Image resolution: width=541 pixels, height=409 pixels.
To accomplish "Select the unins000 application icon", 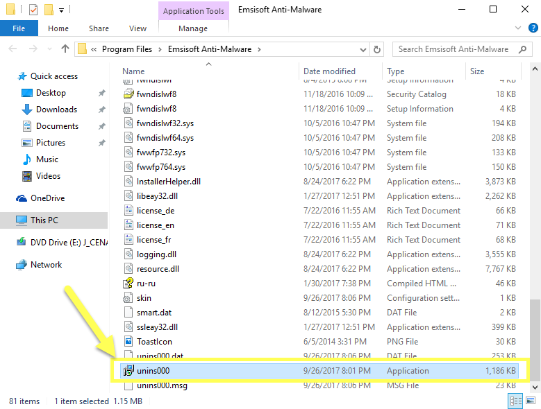I will tap(128, 370).
